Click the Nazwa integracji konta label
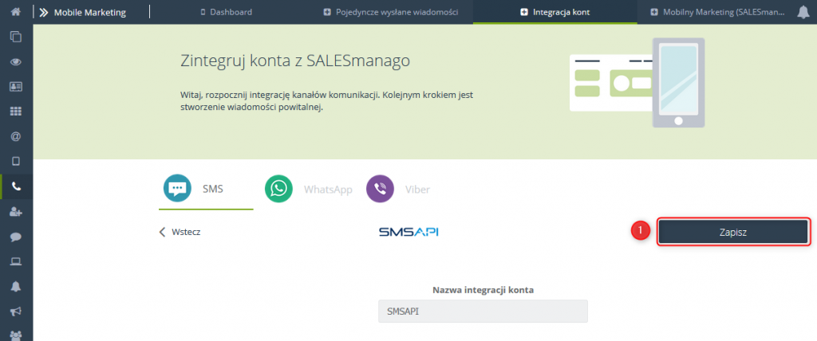This screenshot has width=817, height=341. point(483,290)
